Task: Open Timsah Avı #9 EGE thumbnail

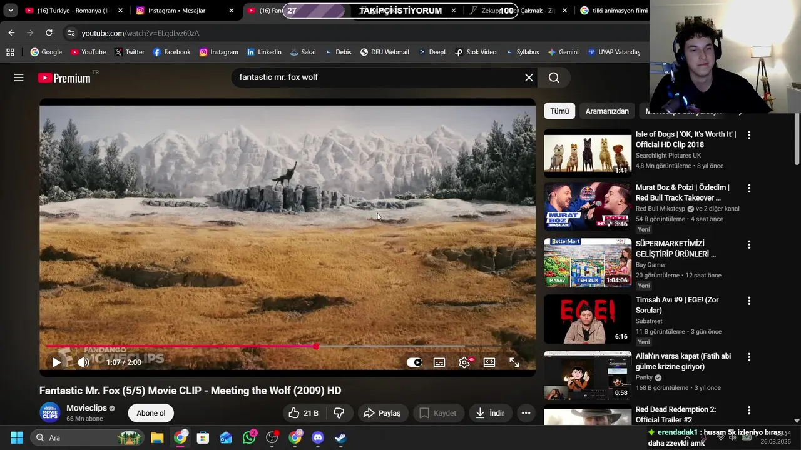Action: pyautogui.click(x=588, y=319)
